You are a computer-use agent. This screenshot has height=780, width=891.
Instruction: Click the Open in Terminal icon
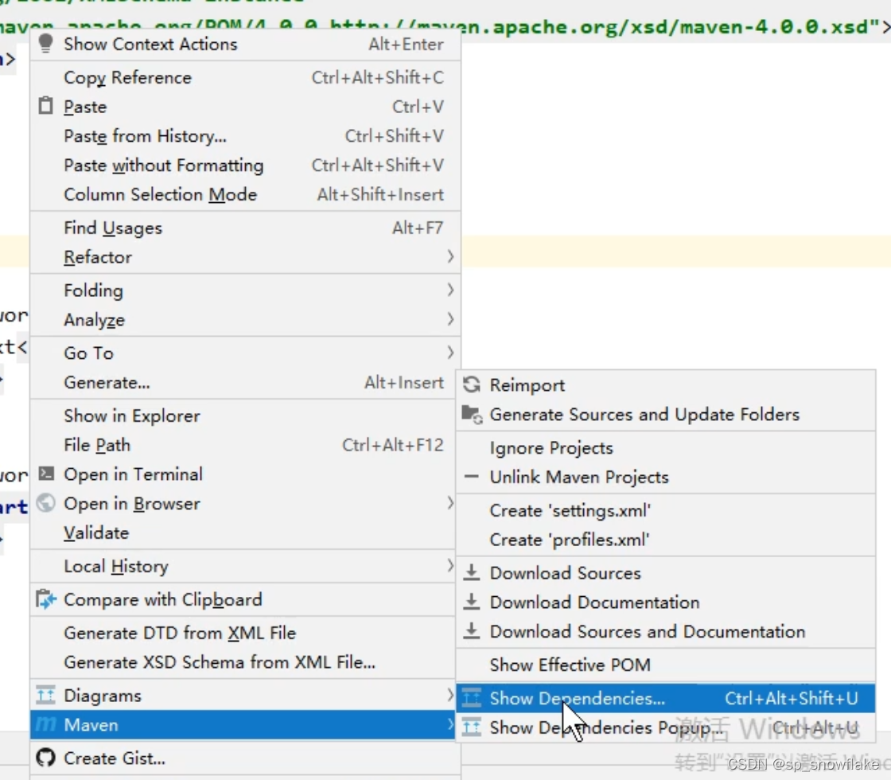pyautogui.click(x=46, y=474)
